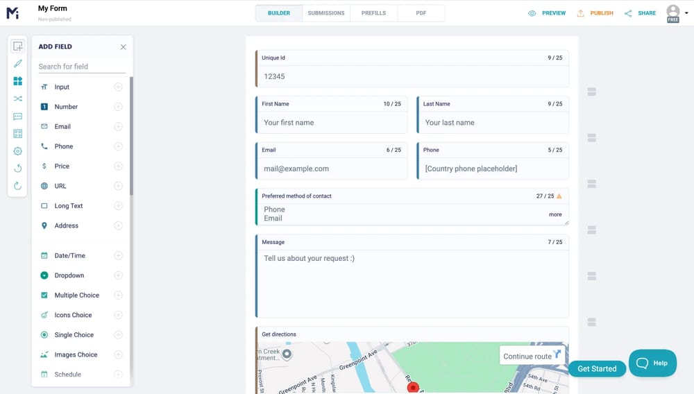
Task: Expand the account menu arrow
Action: pos(686,12)
